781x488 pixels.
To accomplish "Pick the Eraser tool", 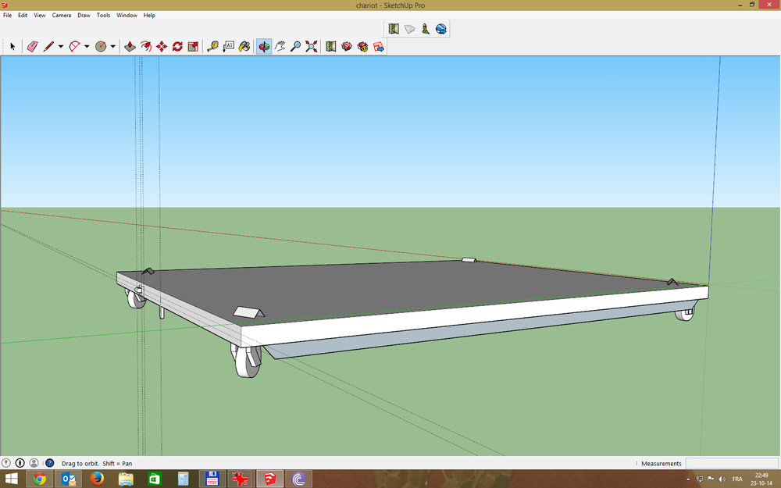I will 32,47.
